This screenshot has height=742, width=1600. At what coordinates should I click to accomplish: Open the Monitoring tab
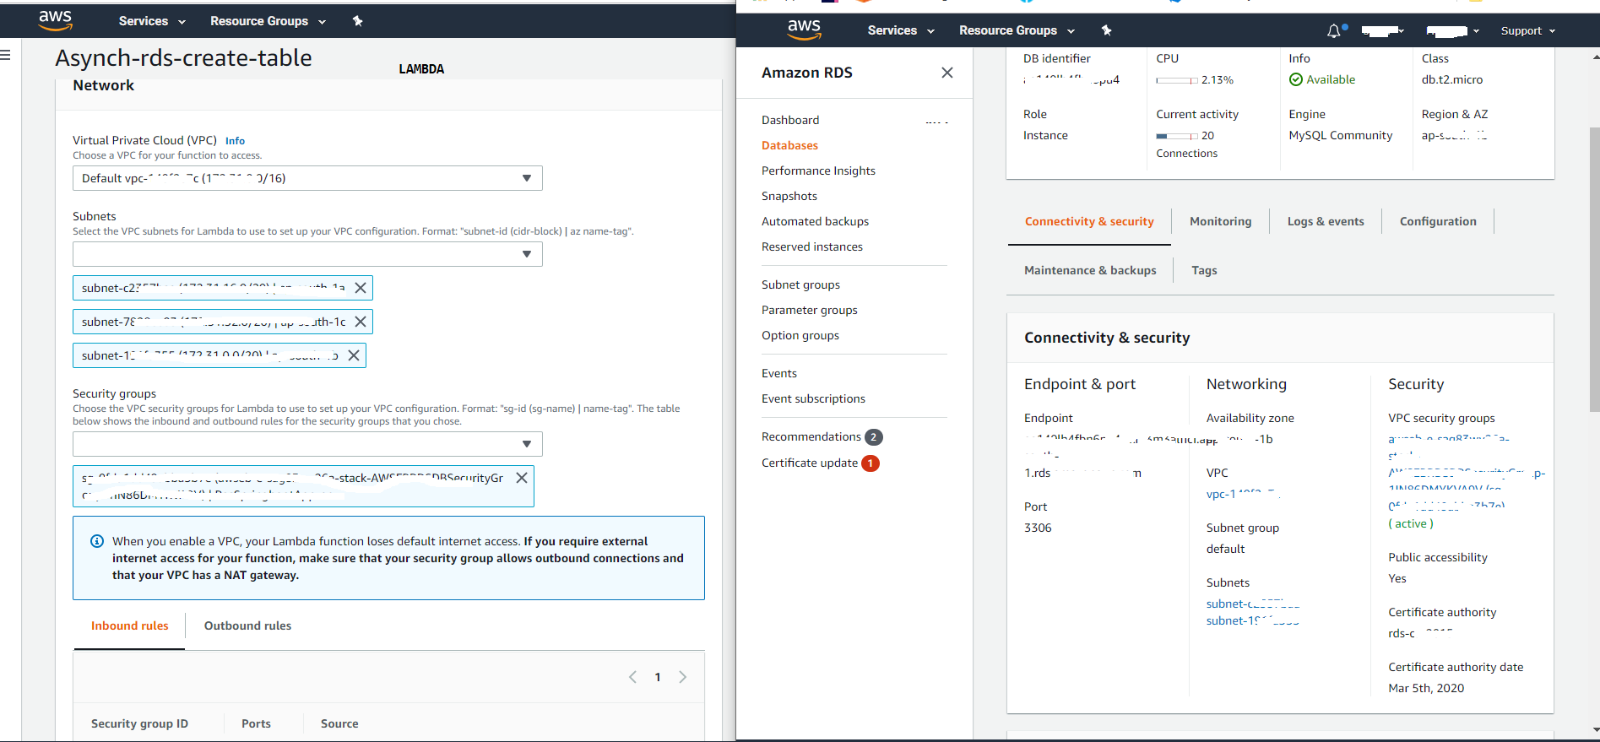coord(1220,221)
